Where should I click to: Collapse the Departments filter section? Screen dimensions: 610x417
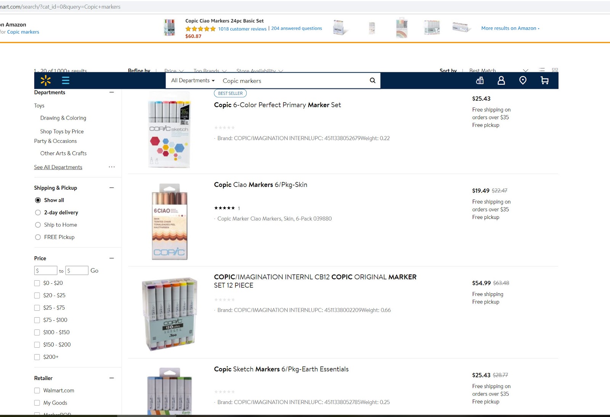click(112, 92)
